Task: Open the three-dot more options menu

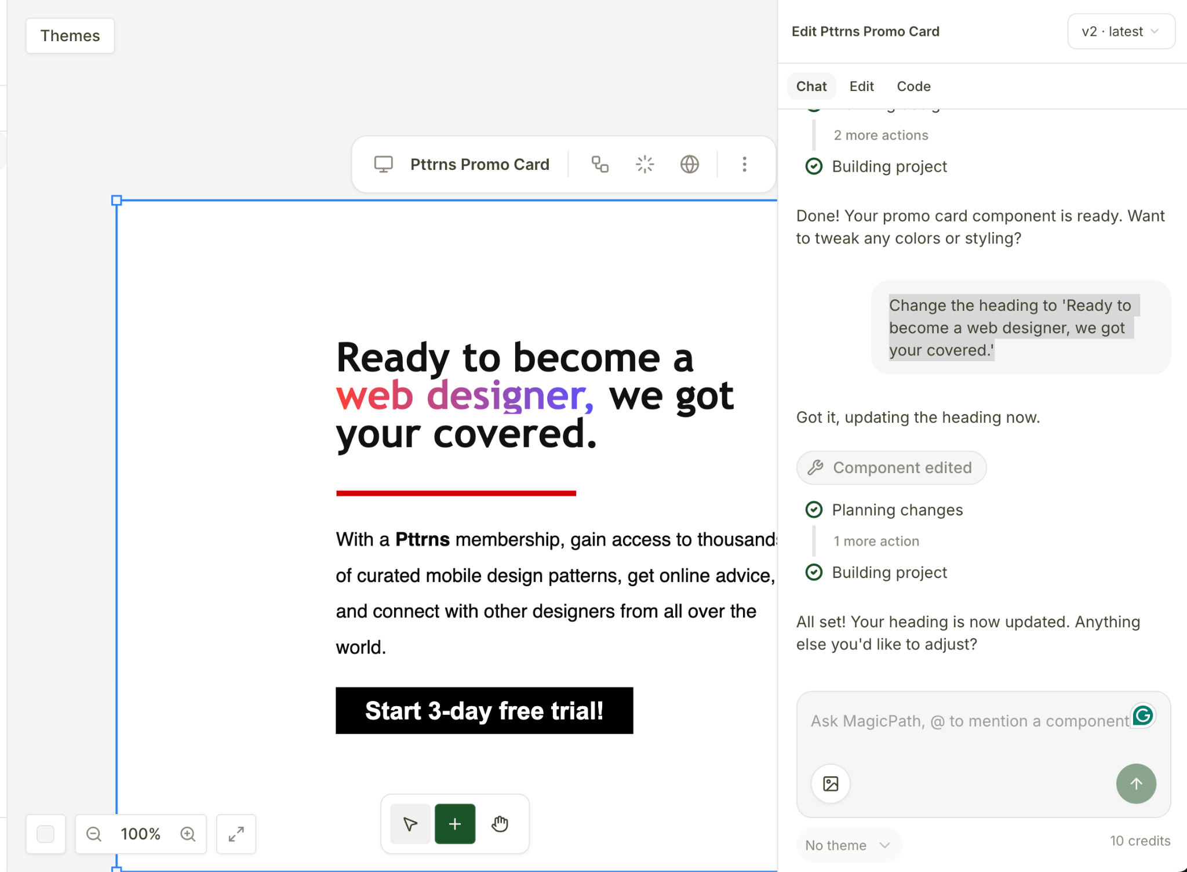Action: [744, 165]
